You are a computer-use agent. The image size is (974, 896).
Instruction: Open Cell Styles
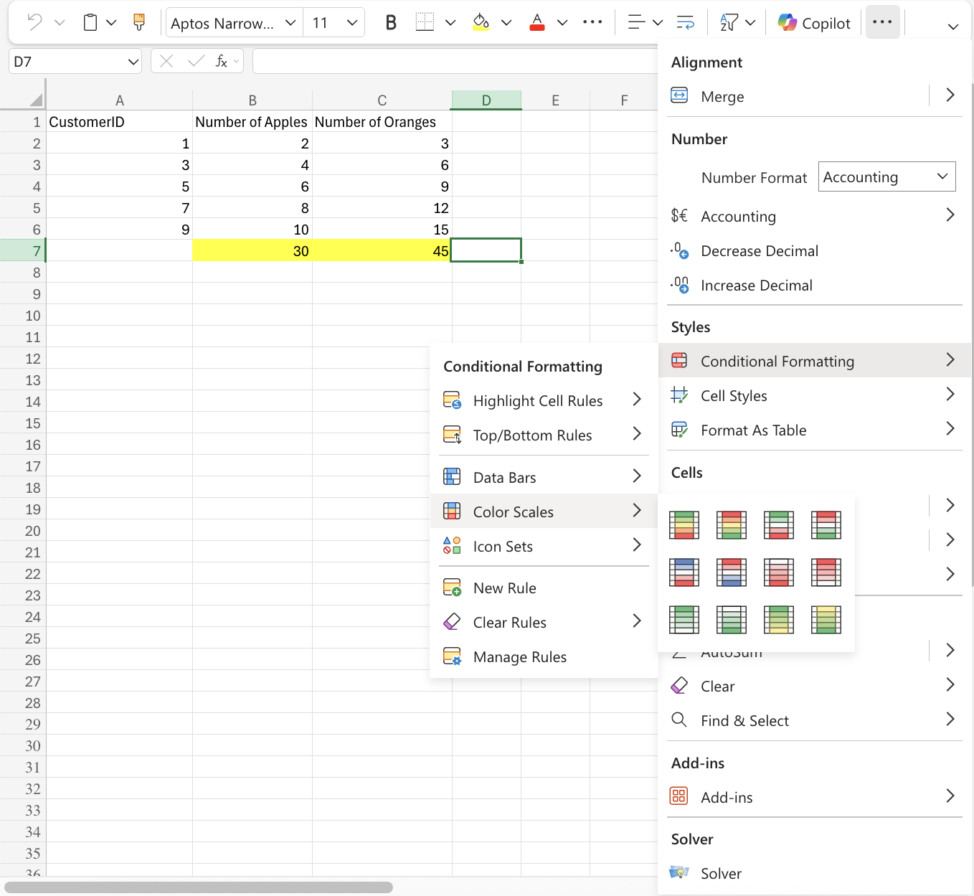pos(734,395)
